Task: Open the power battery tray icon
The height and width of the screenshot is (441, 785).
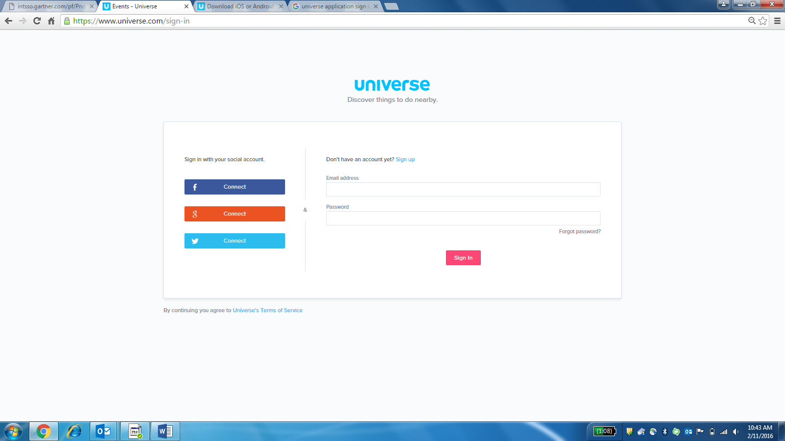Action: coord(712,432)
